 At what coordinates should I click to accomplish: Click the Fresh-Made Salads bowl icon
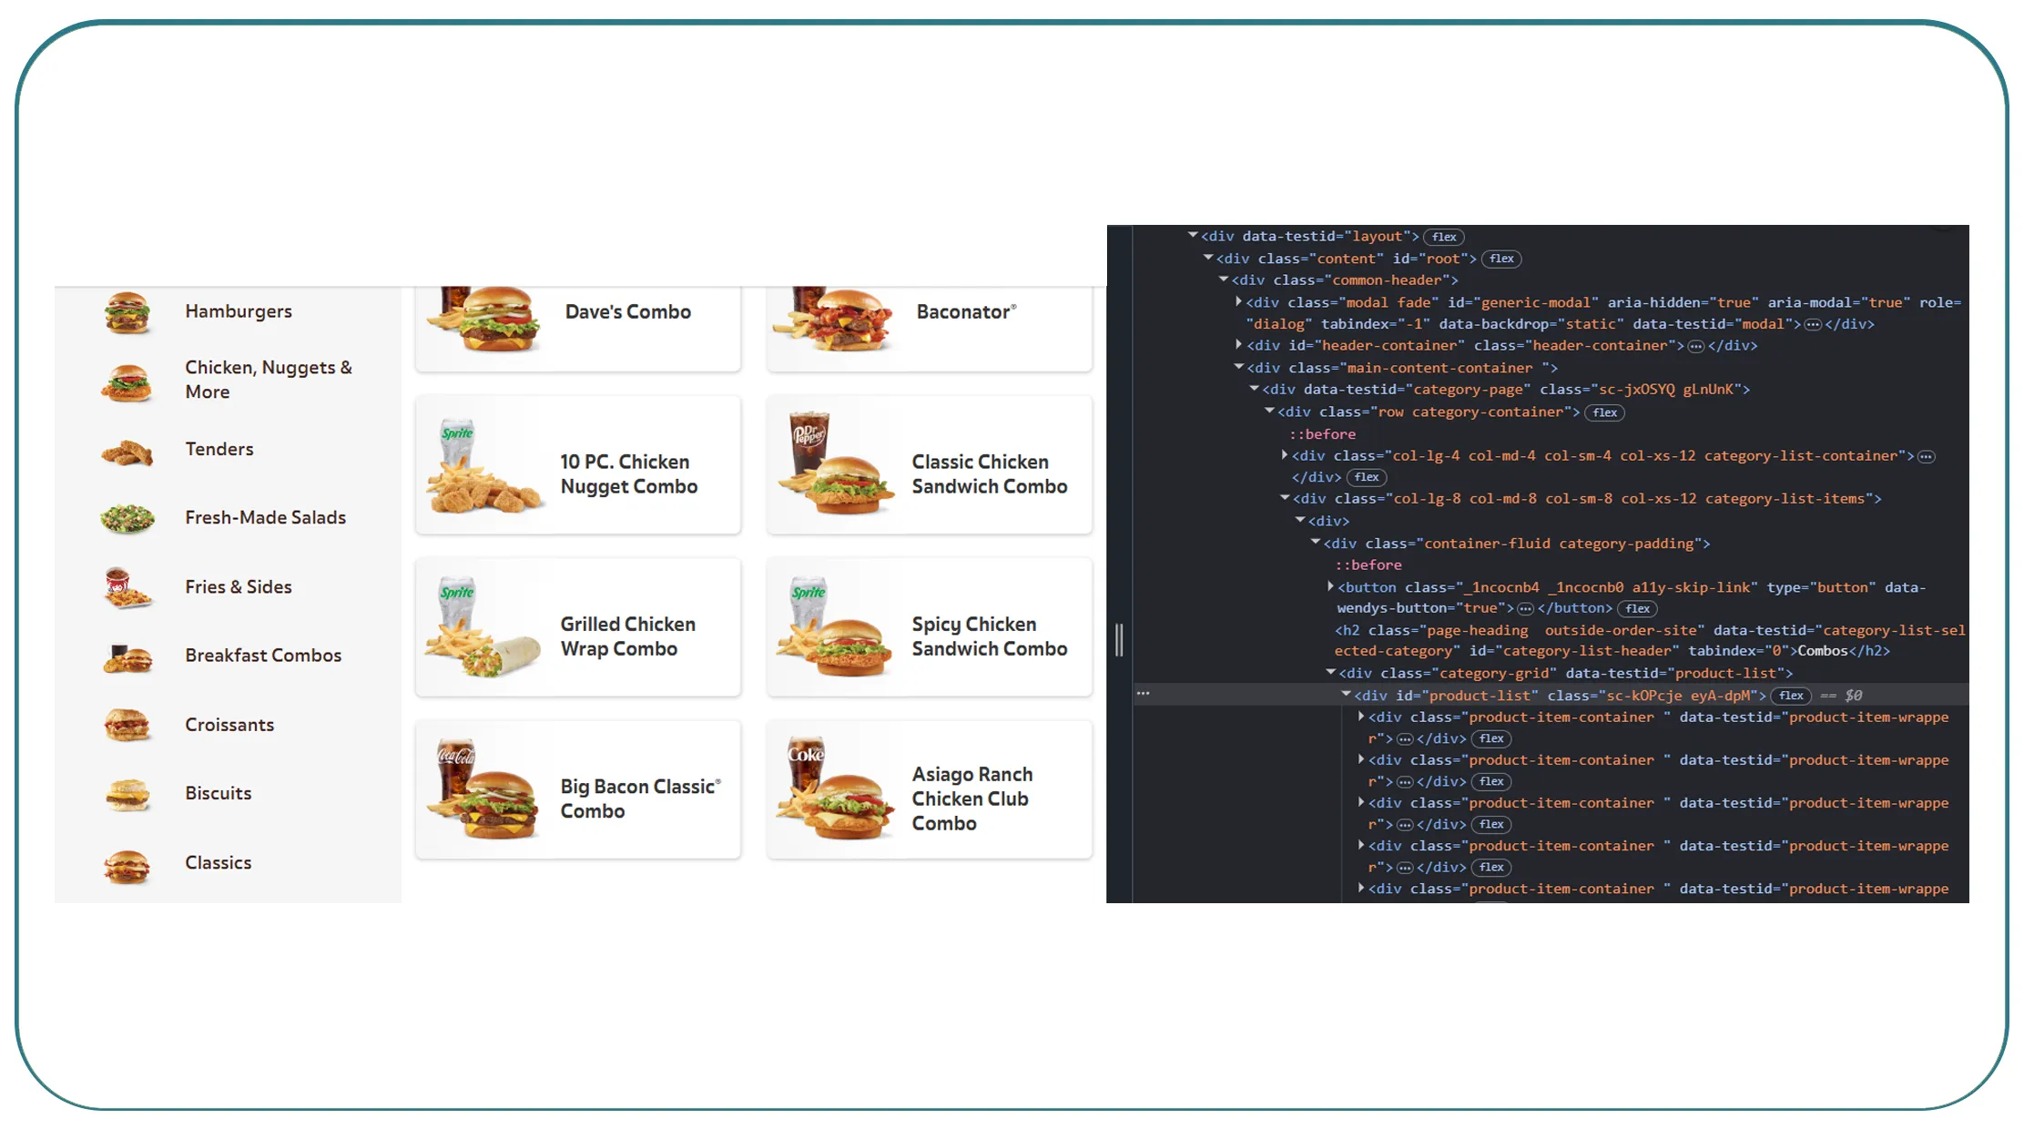pos(127,518)
